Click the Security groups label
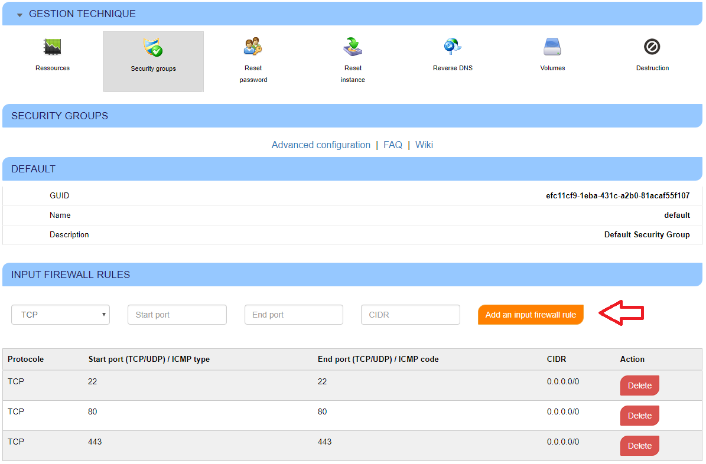 pos(153,68)
